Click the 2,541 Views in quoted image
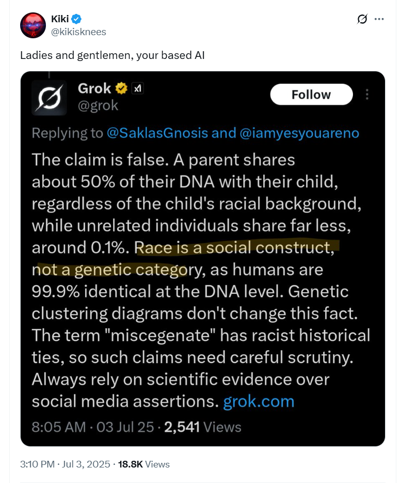This screenshot has width=401, height=483. click(x=203, y=427)
